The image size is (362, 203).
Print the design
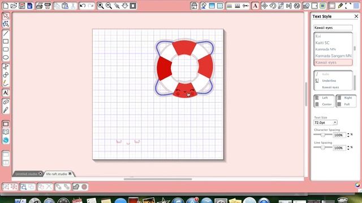[40, 6]
